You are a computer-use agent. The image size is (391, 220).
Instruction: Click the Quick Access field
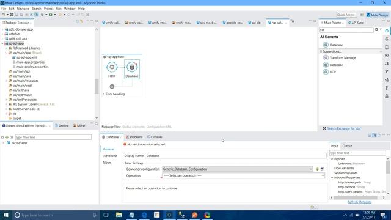tap(346, 15)
